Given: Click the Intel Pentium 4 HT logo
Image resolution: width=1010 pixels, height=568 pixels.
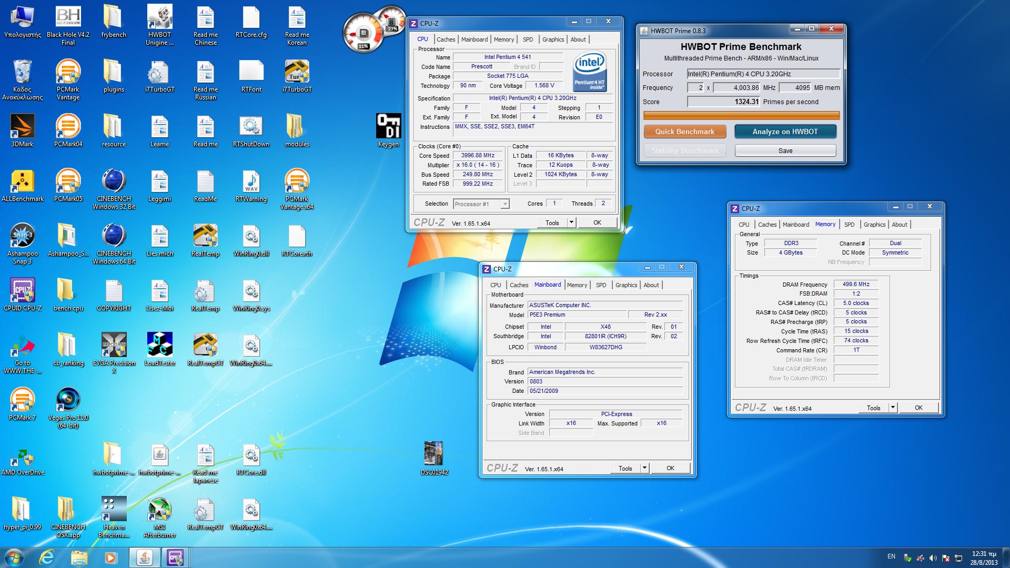Looking at the screenshot, I should 590,72.
